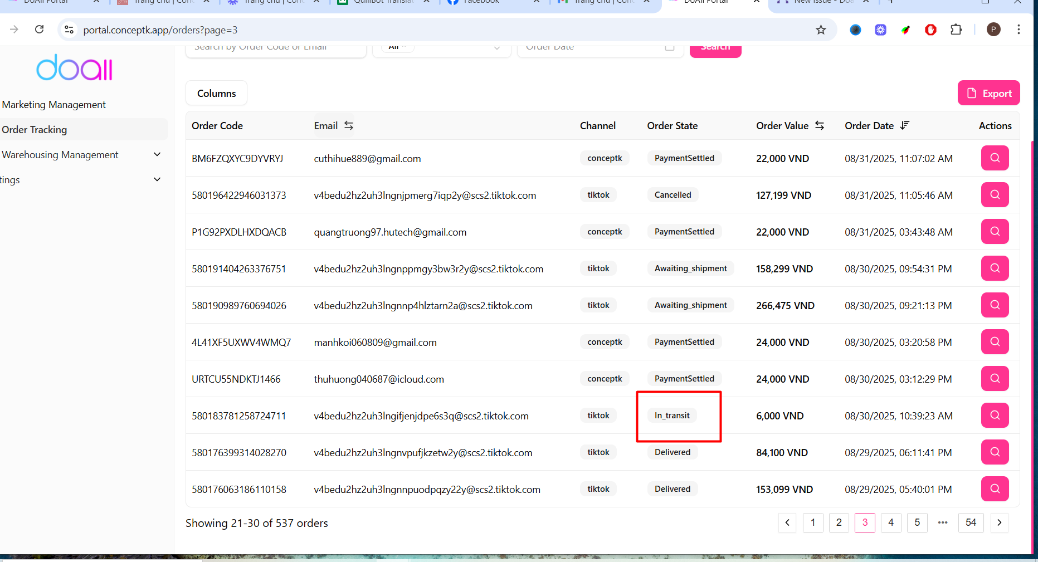The image size is (1038, 562).
Task: Go to page 4 of orders
Action: 890,522
